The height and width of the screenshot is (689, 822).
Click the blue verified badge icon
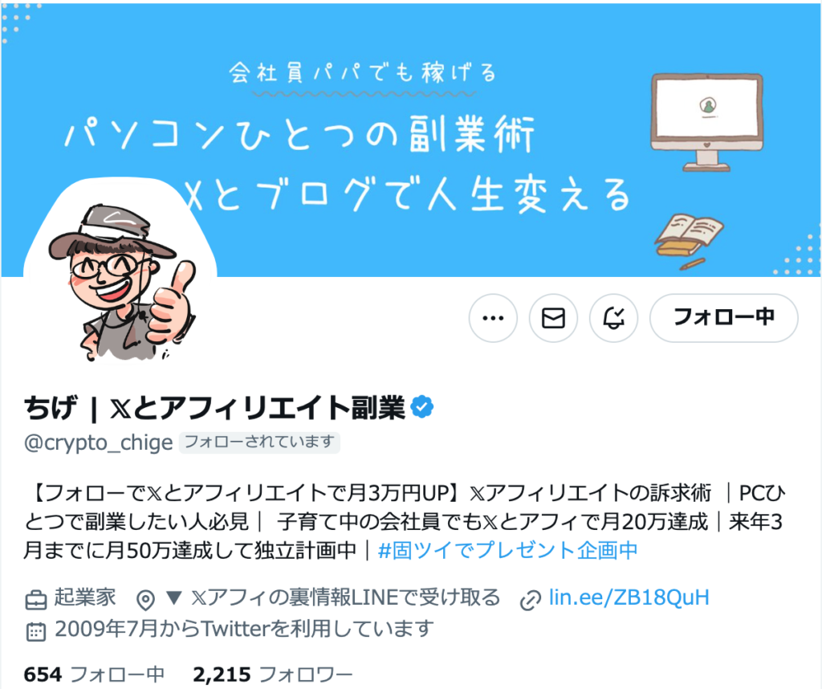[x=422, y=407]
